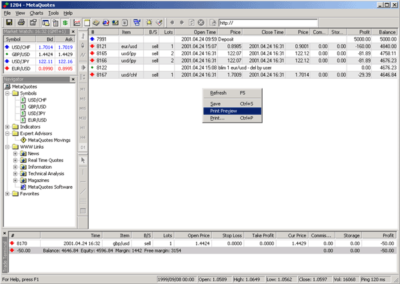Image resolution: width=400 pixels, height=284 pixels.
Task: Click the globe mail toolbar icon
Action: (x=105, y=23)
